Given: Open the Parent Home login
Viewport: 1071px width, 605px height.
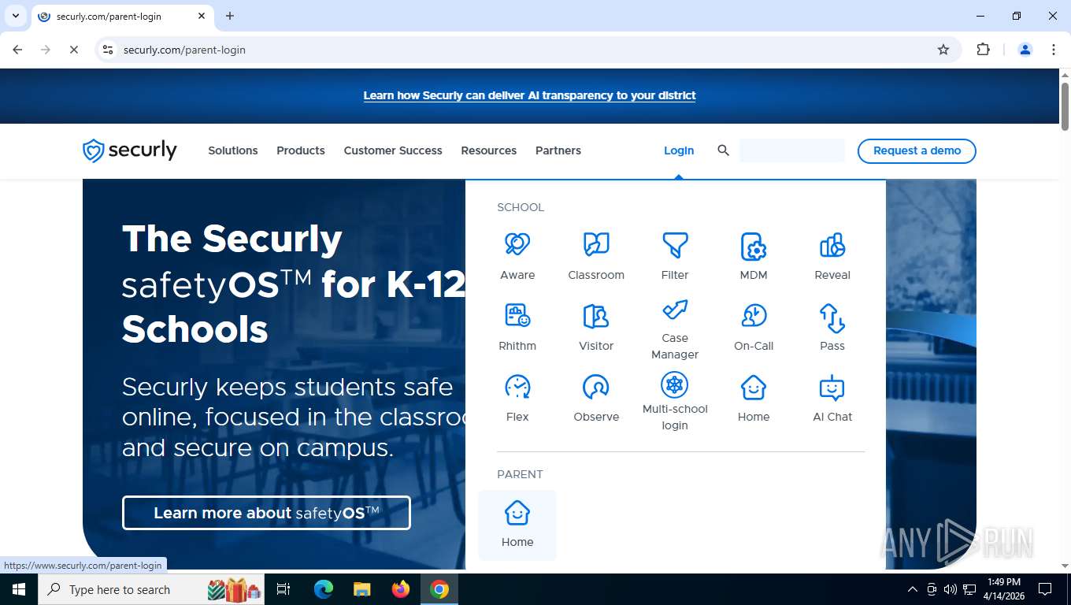Looking at the screenshot, I should 517,525.
